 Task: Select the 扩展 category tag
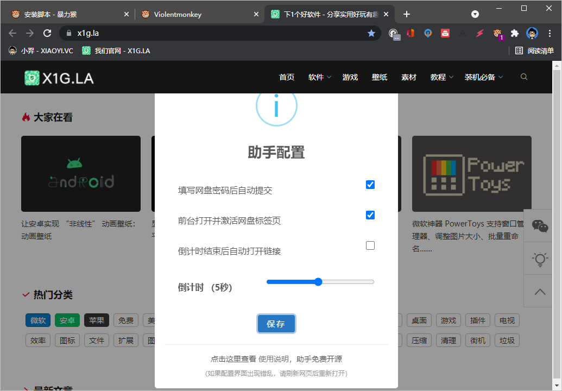coord(126,340)
